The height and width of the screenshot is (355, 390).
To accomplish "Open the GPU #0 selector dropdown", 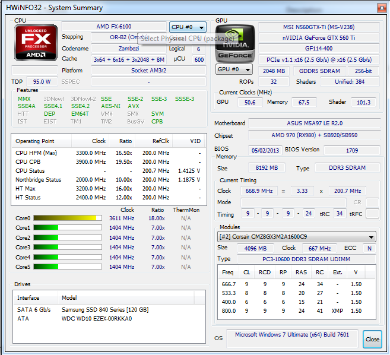I will [234, 69].
